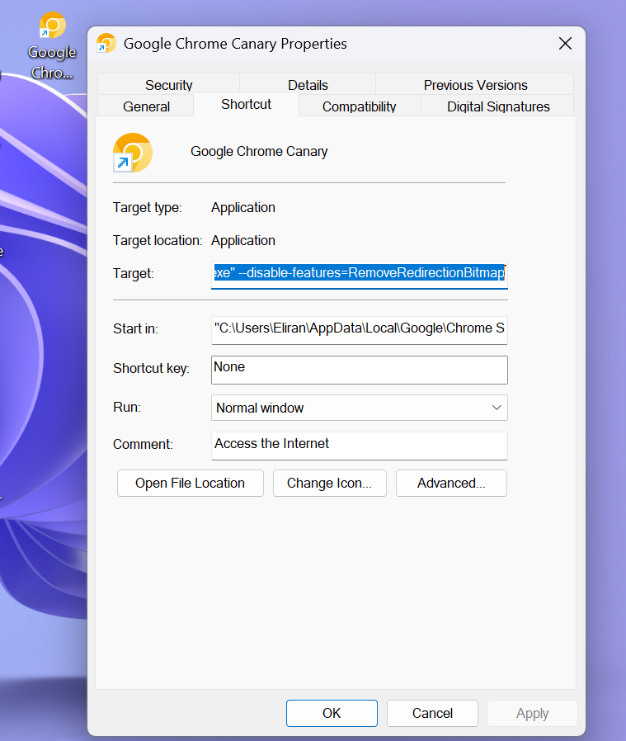Select the General tab
Viewport: 626px width, 741px height.
pyautogui.click(x=146, y=106)
